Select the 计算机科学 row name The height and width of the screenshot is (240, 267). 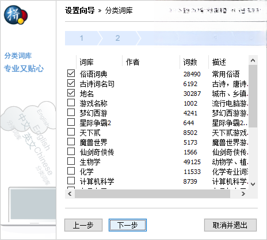pos(97,181)
